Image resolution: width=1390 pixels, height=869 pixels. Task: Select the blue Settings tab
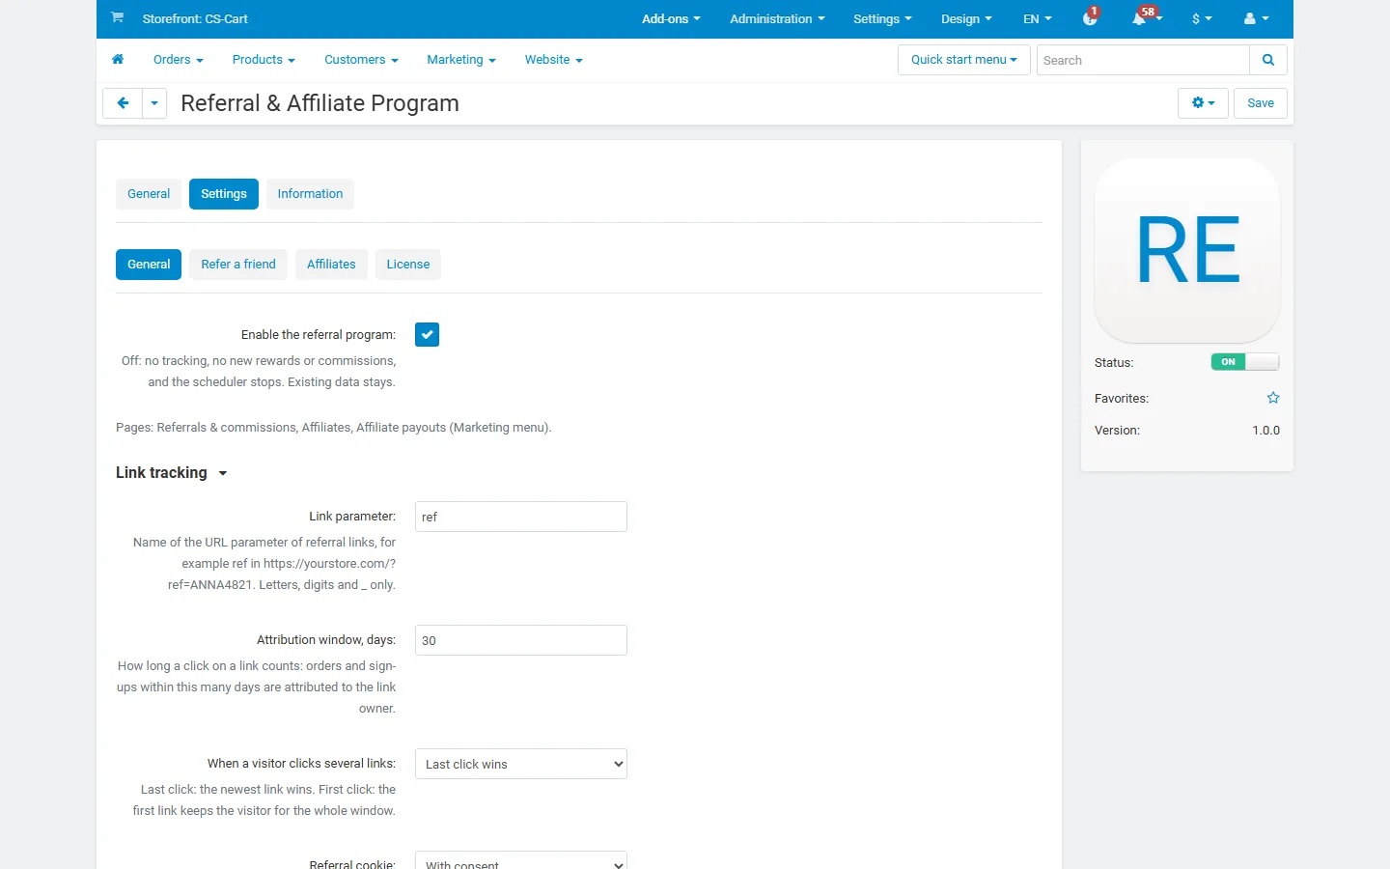(224, 194)
